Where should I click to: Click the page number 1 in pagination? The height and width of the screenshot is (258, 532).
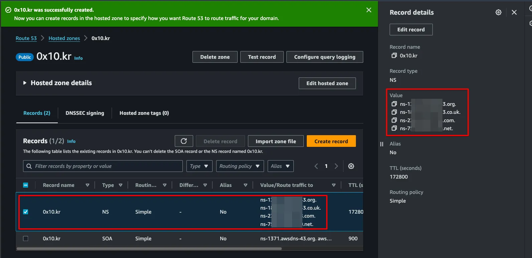point(326,166)
